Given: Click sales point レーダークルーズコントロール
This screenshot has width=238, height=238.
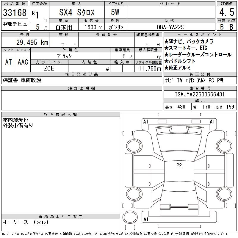Looking at the screenshot, I should (x=198, y=54).
